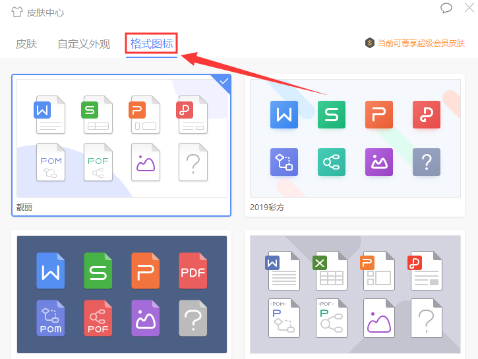The height and width of the screenshot is (359, 478).
Task: Click the POF file icon in 靓丽 set
Action: (x=98, y=162)
